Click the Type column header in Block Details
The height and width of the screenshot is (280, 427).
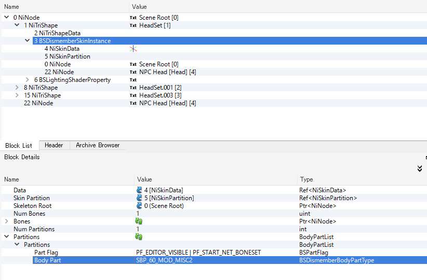[306, 179]
